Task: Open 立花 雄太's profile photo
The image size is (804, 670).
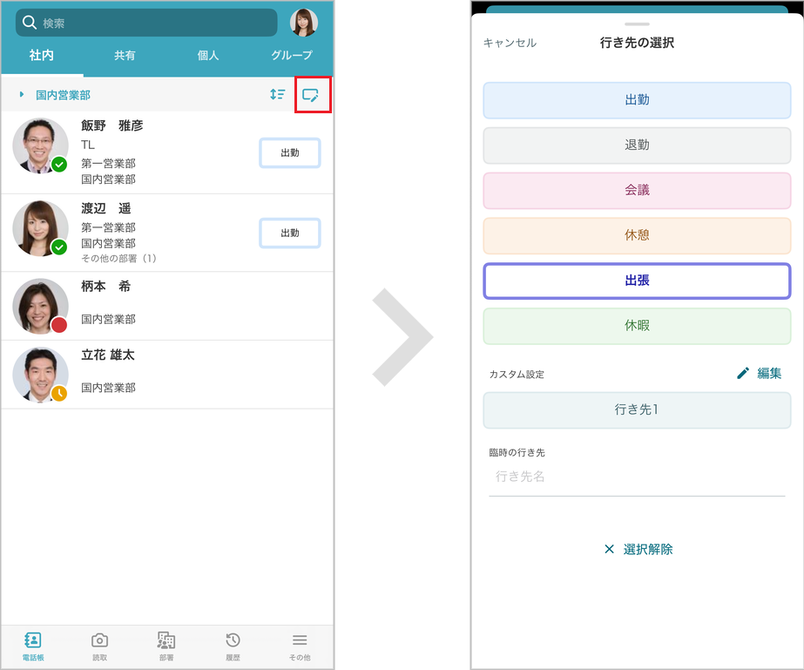Action: pos(40,375)
